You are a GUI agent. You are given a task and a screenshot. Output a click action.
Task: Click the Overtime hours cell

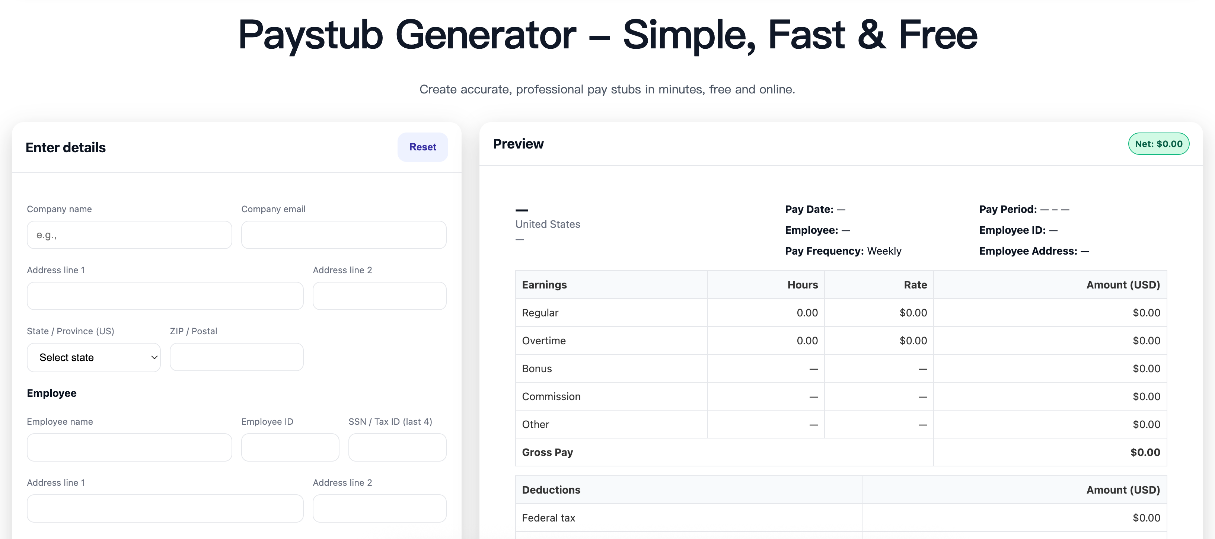[x=807, y=341]
